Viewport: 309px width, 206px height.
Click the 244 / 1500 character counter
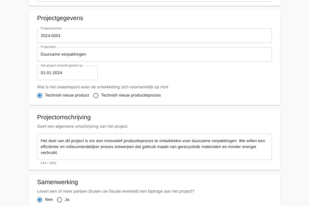48,163
